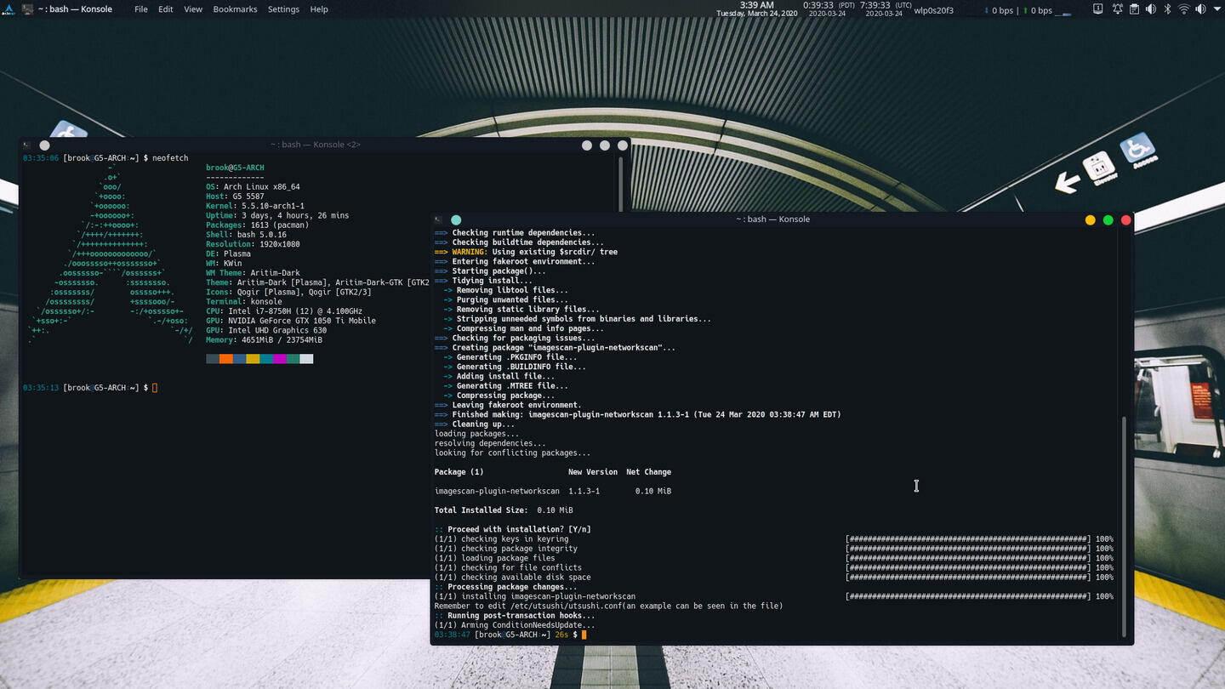
Task: Open the Edit menu
Action: (166, 9)
